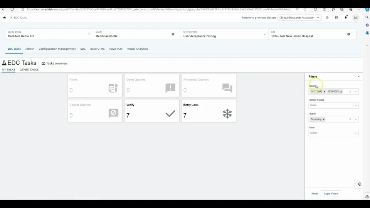Click the Tasks overview label
370x208 pixels.
pyautogui.click(x=57, y=64)
